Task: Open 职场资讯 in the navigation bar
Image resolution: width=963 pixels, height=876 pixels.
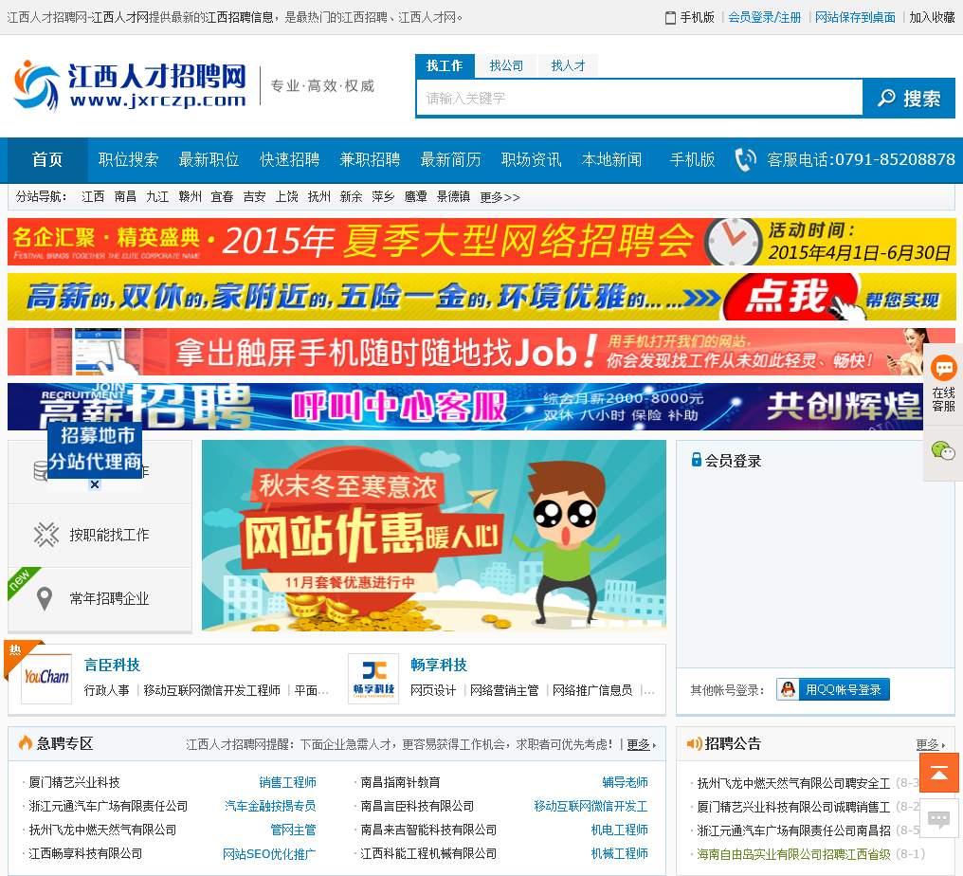Action: point(531,159)
